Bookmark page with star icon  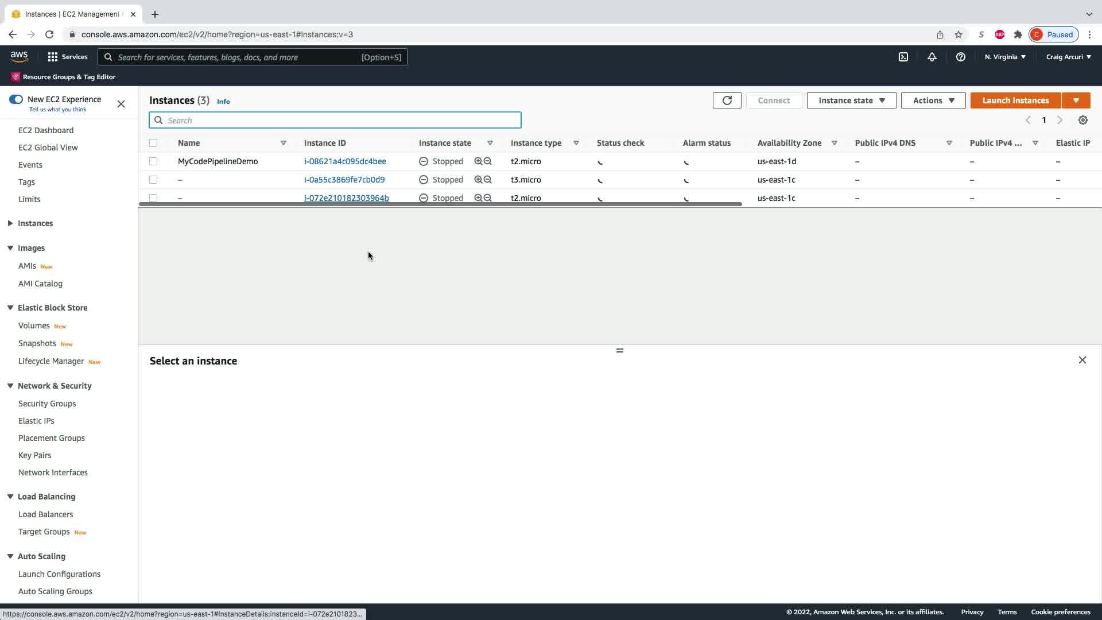tap(958, 34)
